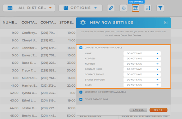
Task: Click the (239) 693... phone cell
Action: point(48,48)
